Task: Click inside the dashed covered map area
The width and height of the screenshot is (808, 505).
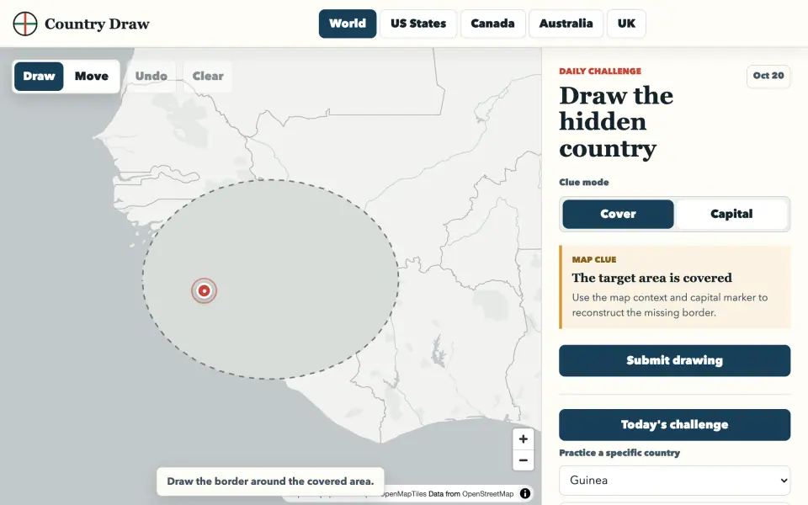Action: point(270,279)
